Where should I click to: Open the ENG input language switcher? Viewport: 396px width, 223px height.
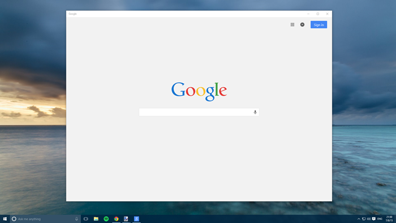[380, 219]
